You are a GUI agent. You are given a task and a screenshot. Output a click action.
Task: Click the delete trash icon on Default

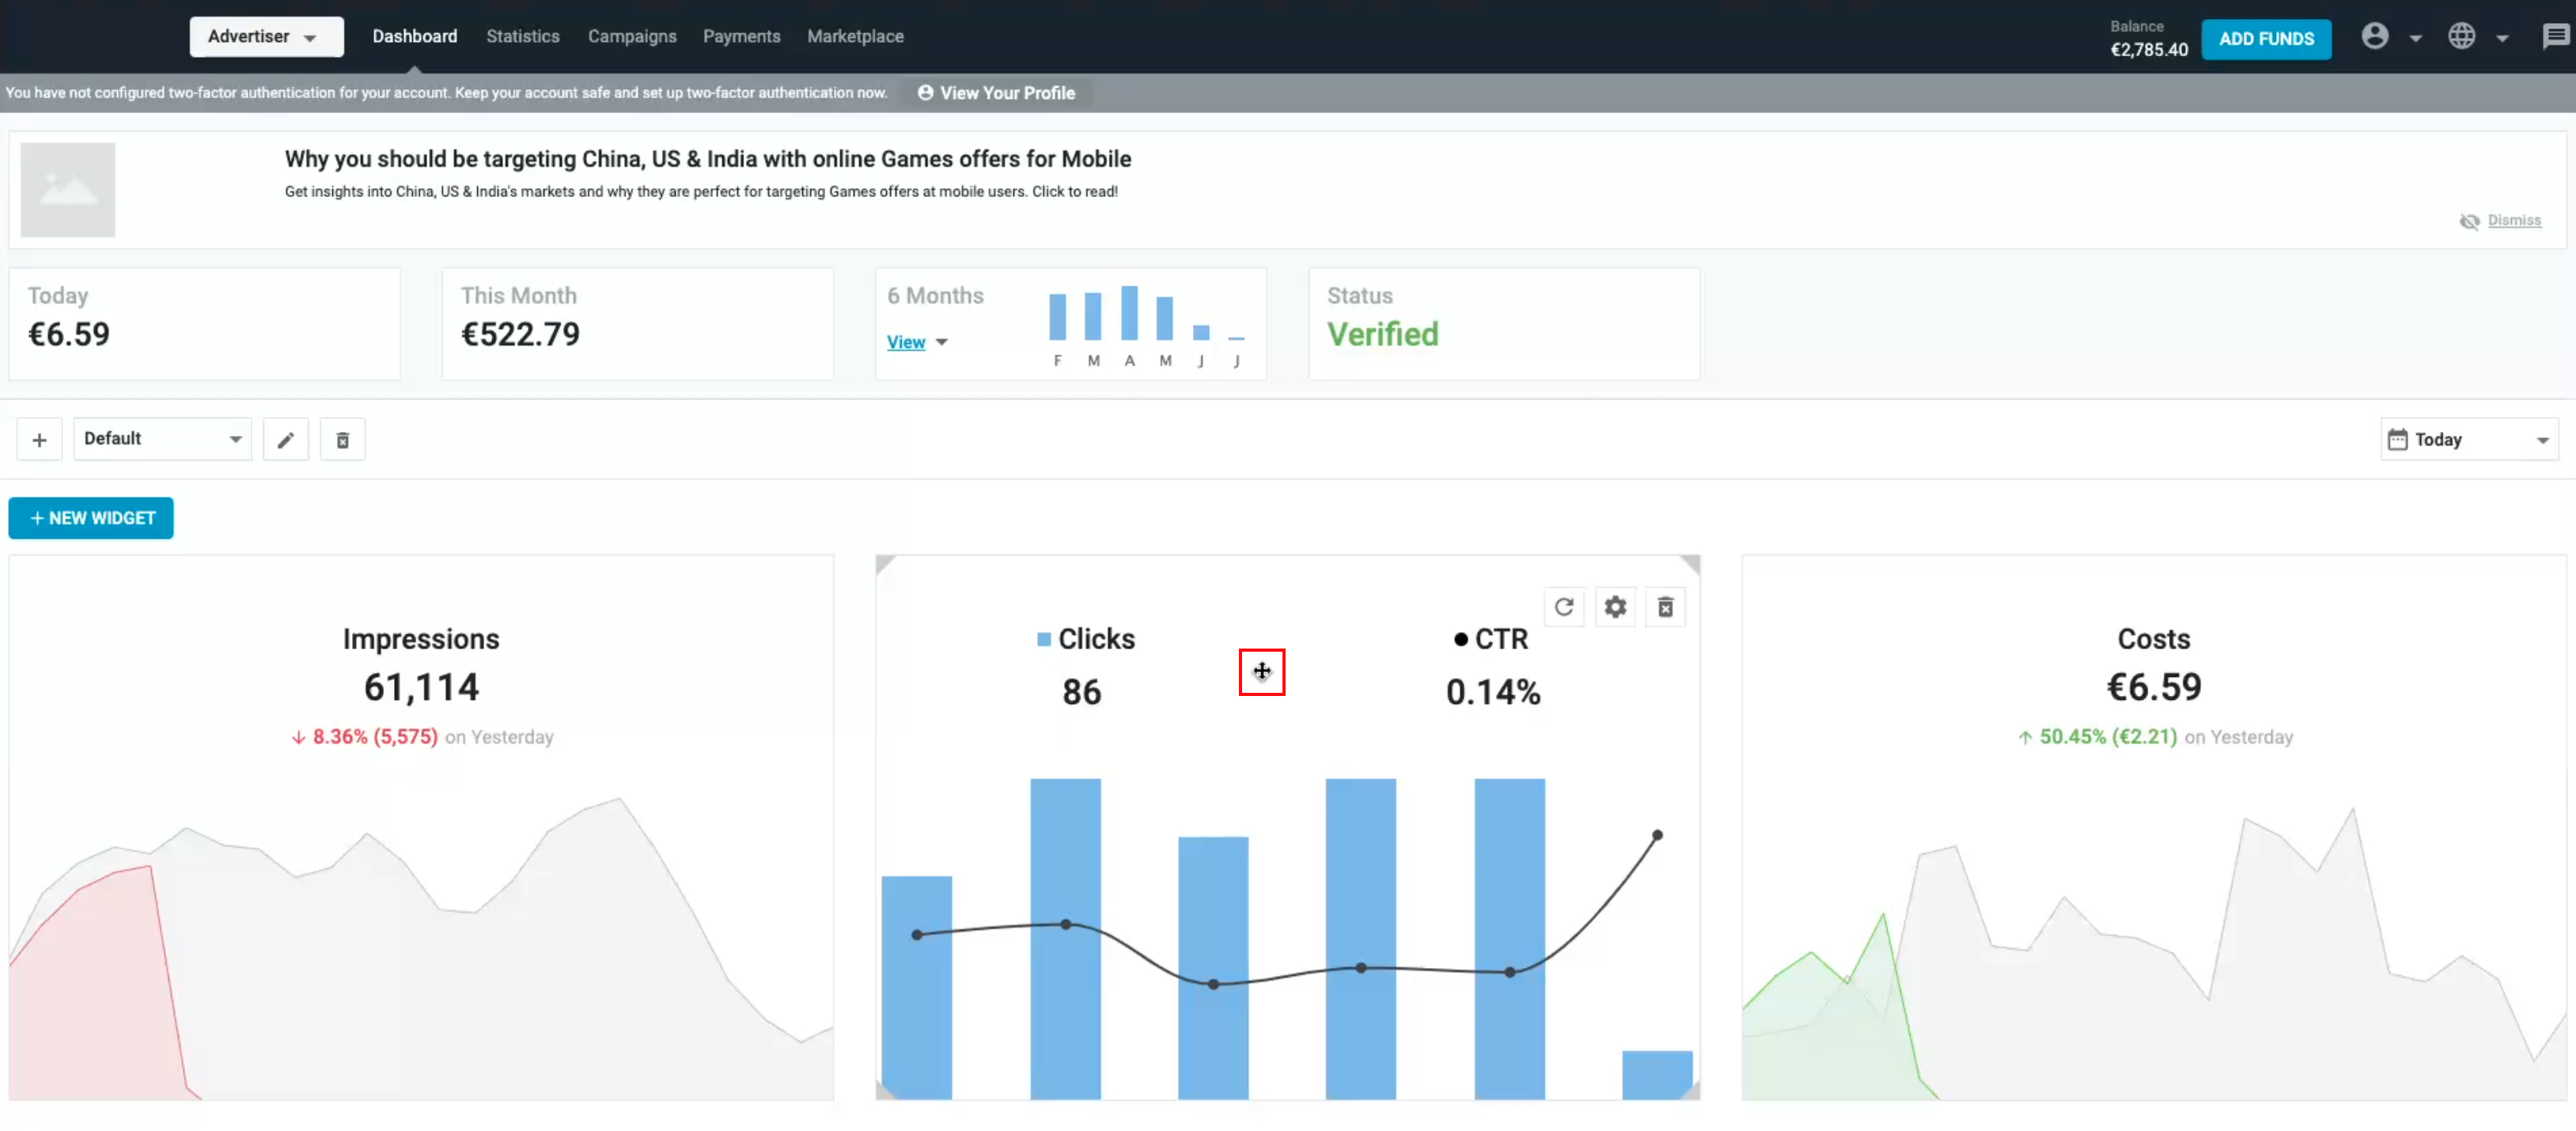[x=342, y=438]
